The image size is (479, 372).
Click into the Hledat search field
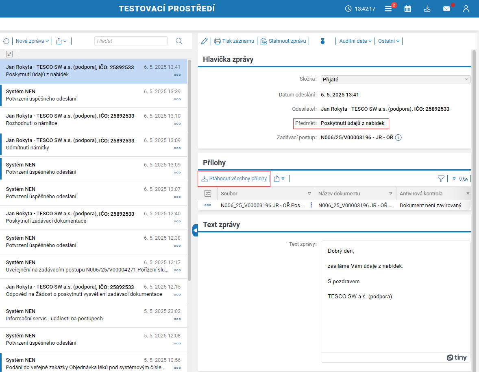click(131, 41)
